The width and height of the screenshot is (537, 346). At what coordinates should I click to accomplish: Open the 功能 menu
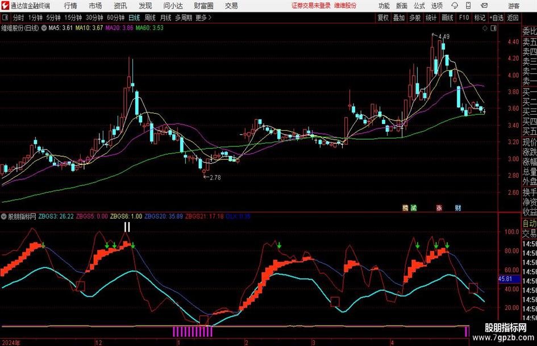pyautogui.click(x=384, y=6)
